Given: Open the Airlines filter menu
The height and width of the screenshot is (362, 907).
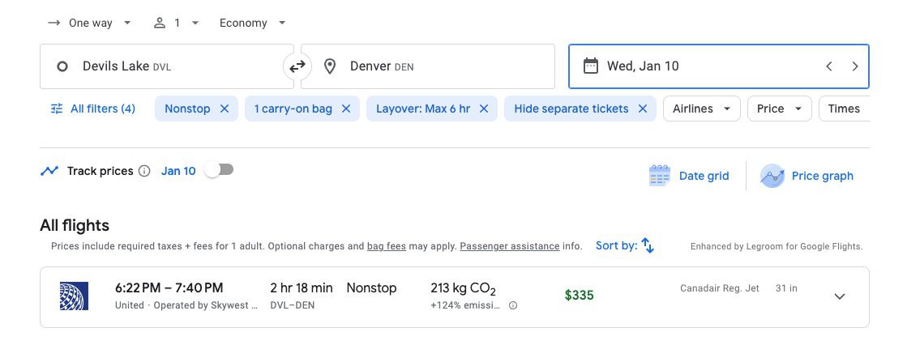Looking at the screenshot, I should 701,109.
